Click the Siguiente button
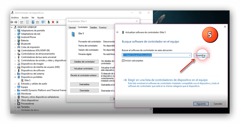The image size is (240, 124). [x=201, y=104]
